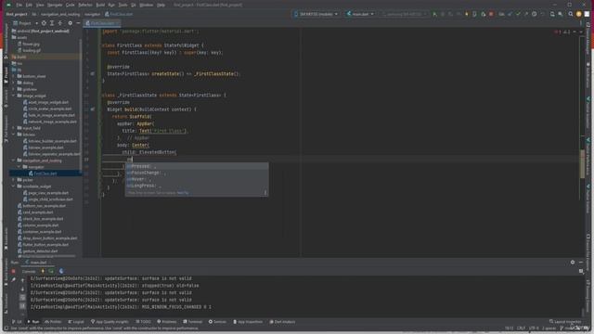
Task: Click the editor vertical scrollbar thumb
Action: point(582,163)
